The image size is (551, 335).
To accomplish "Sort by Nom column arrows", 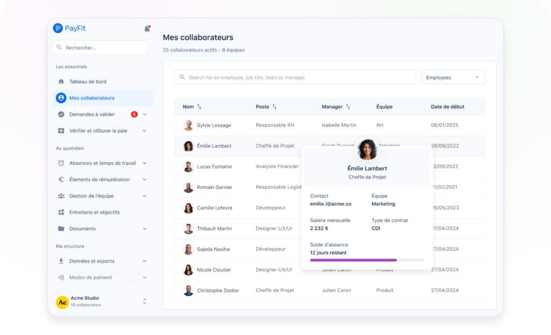I will point(199,107).
